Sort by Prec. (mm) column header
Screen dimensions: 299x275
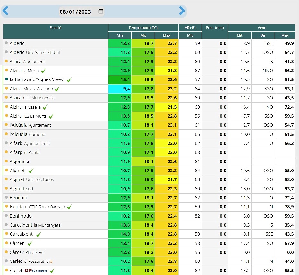[215, 31]
